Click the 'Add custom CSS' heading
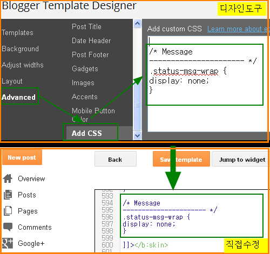The width and height of the screenshot is (270, 254). (x=174, y=29)
